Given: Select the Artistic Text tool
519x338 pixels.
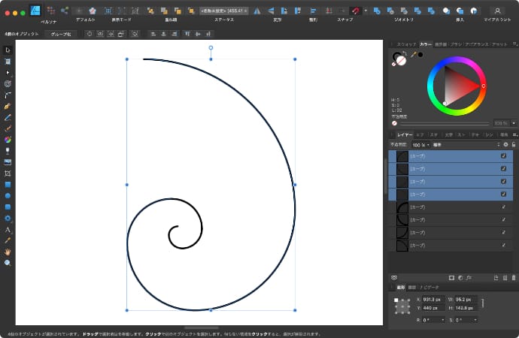Looking at the screenshot, I should point(8,229).
